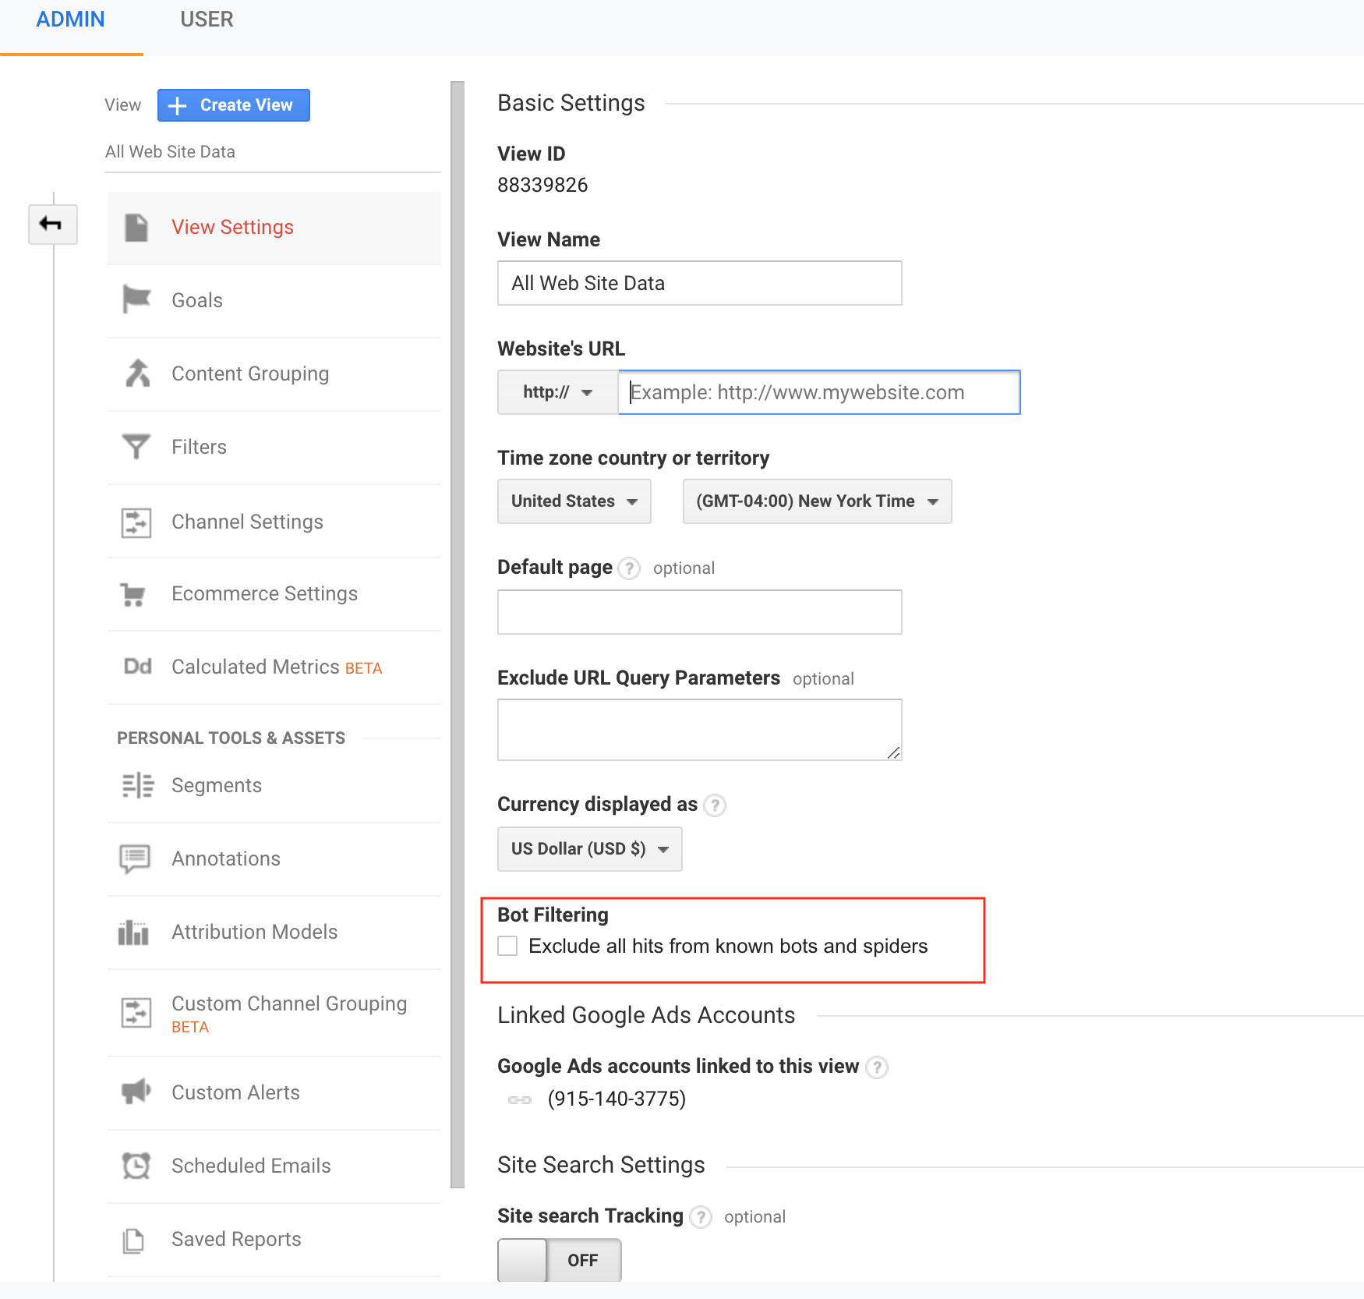Toggle Site search Tracking switch OFF
Viewport: 1364px width, 1299px height.
pos(560,1260)
